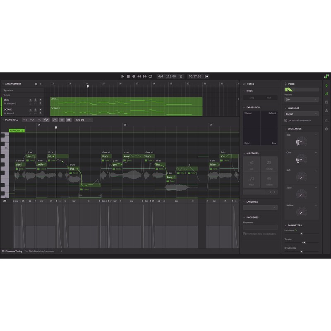Adjust the Tension parameter slider
The image size is (331, 331).
pyautogui.click(x=305, y=242)
